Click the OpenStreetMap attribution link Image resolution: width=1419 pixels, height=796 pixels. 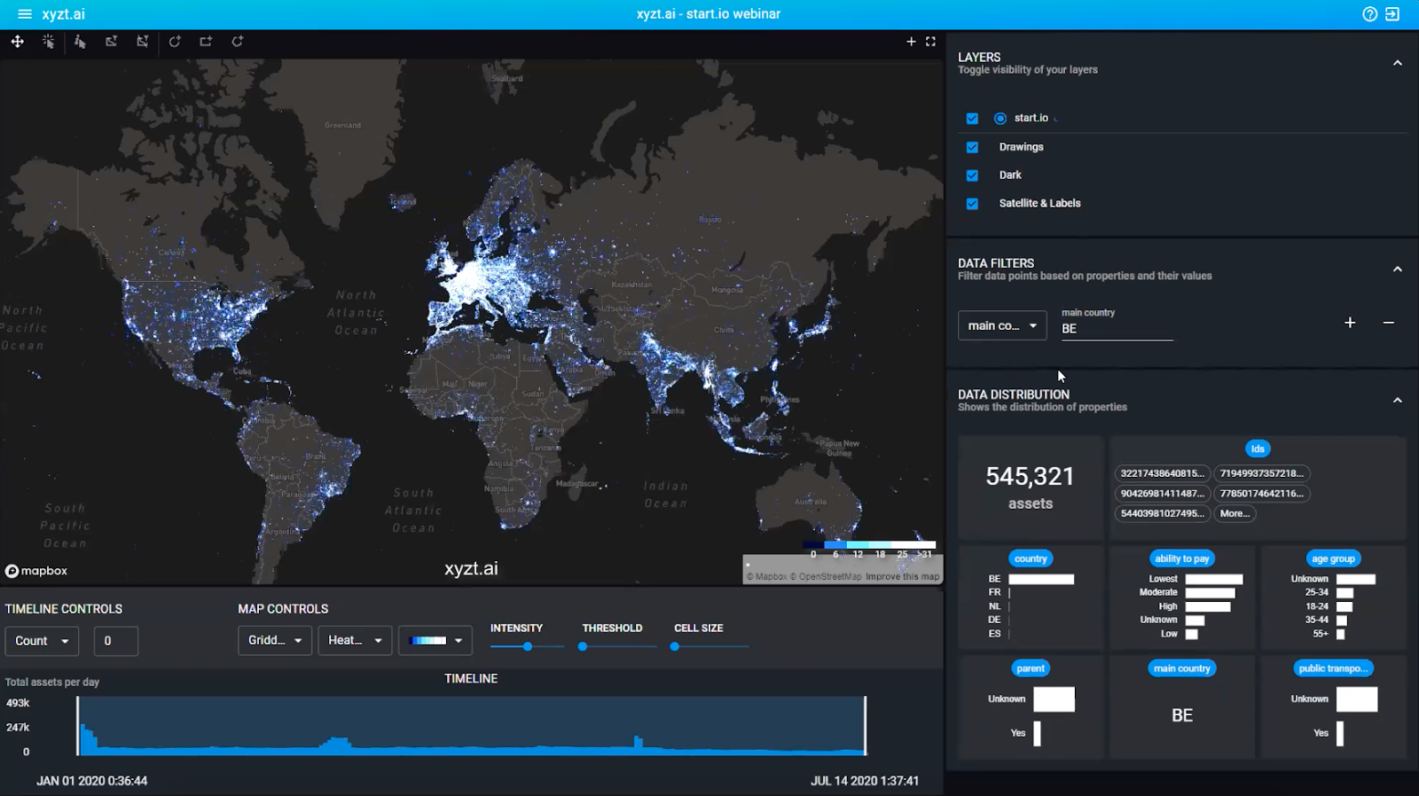point(826,576)
